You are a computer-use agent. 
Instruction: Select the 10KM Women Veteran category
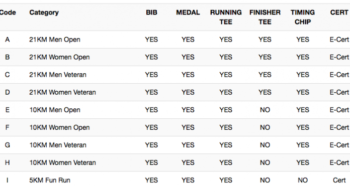point(62,163)
